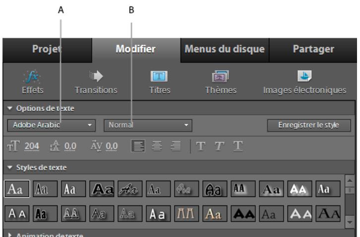The width and height of the screenshot is (360, 237).
Task: Select the Titres icon
Action: pos(159,76)
